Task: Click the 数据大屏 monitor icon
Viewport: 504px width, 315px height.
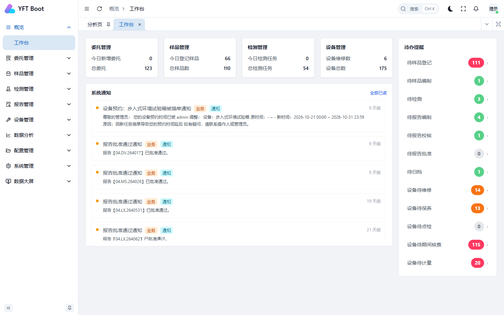Action: point(8,181)
